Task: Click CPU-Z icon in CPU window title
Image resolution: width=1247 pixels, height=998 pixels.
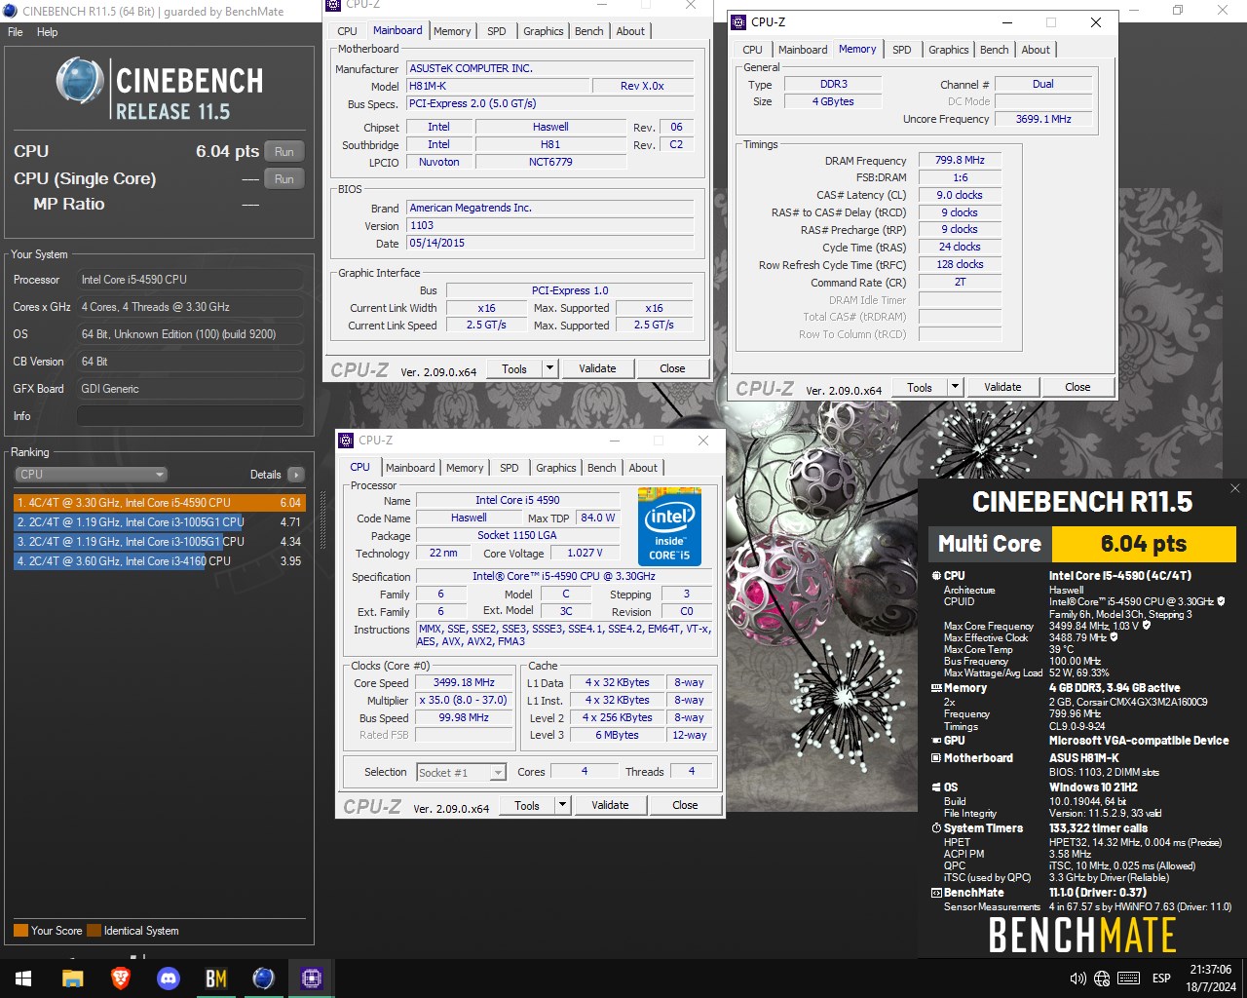Action: coord(347,441)
